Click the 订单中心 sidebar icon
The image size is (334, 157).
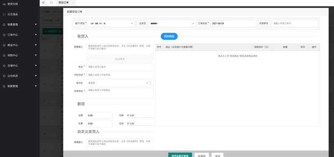coord(4,35)
